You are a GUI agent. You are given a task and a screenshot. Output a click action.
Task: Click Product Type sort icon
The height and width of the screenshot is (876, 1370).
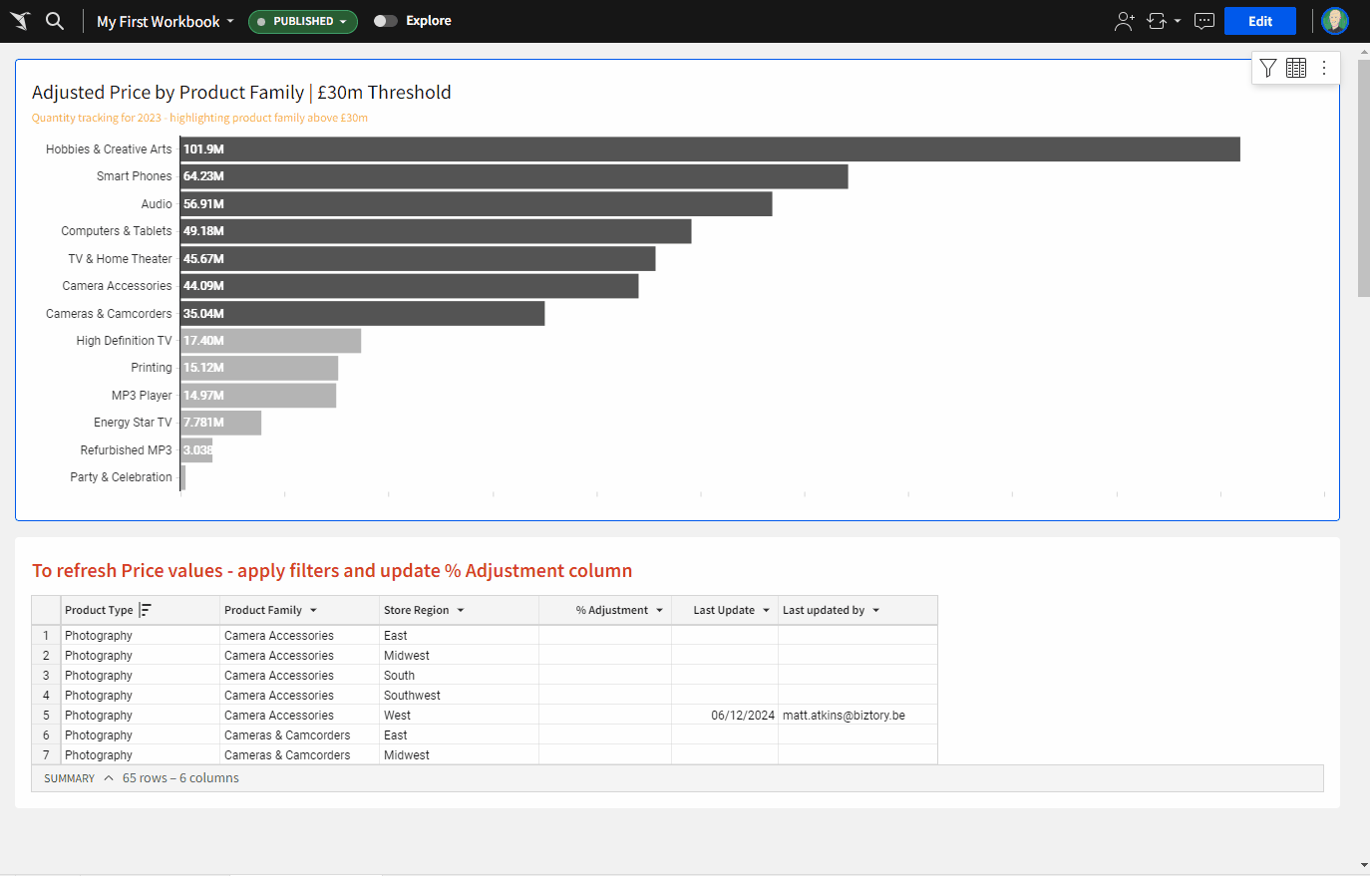pos(146,610)
